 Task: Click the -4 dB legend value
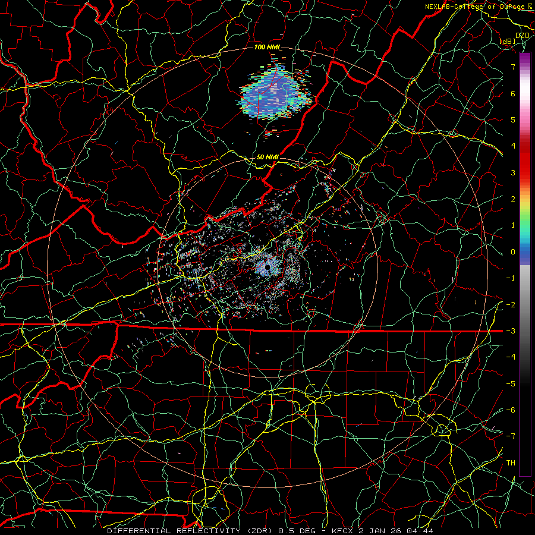[x=511, y=357]
